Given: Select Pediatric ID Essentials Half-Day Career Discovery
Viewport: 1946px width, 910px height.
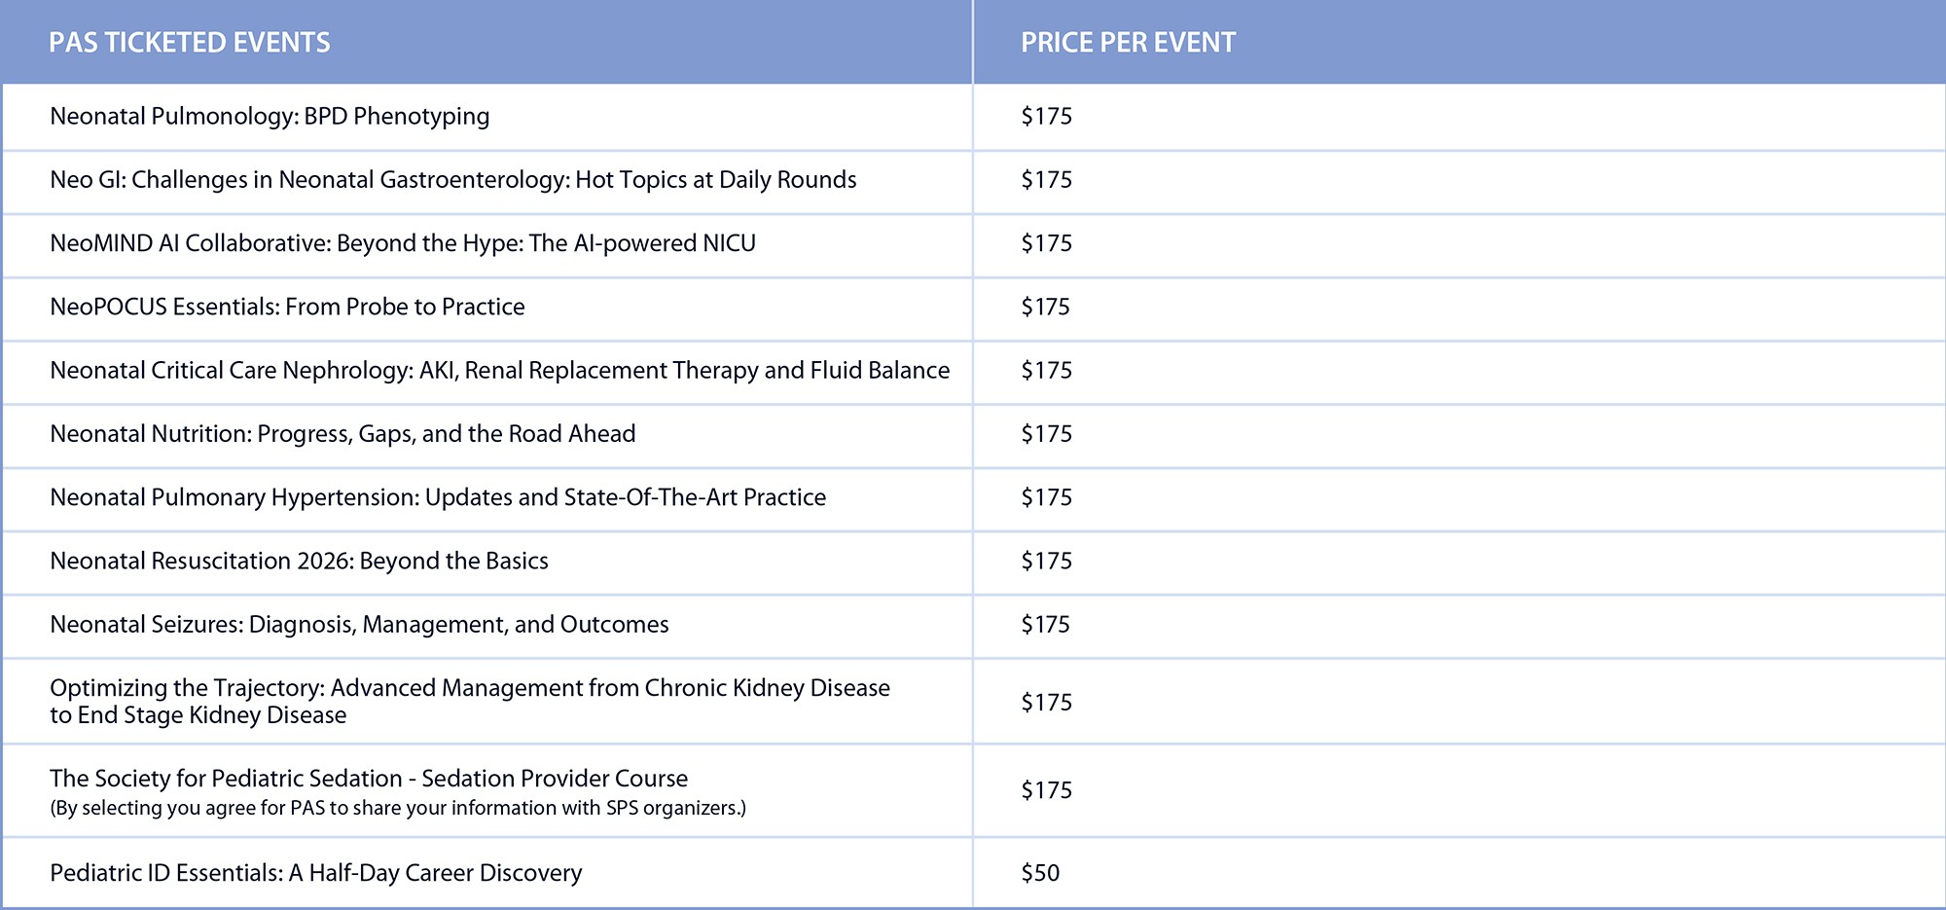Looking at the screenshot, I should point(316,873).
